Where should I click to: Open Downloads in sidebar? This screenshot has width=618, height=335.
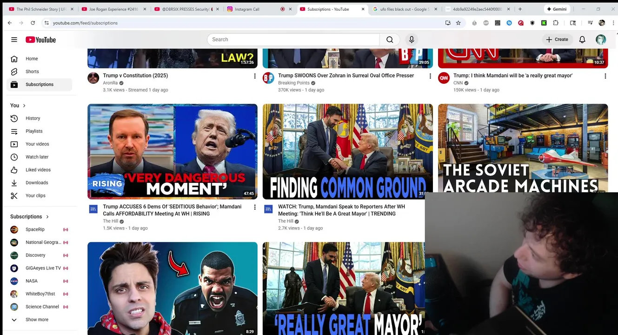[40, 182]
